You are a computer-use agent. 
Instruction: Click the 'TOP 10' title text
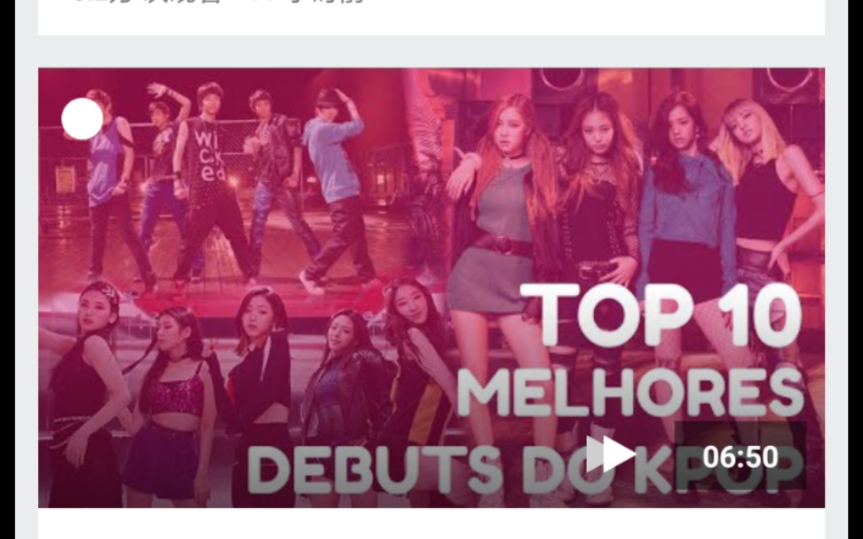coord(661,315)
